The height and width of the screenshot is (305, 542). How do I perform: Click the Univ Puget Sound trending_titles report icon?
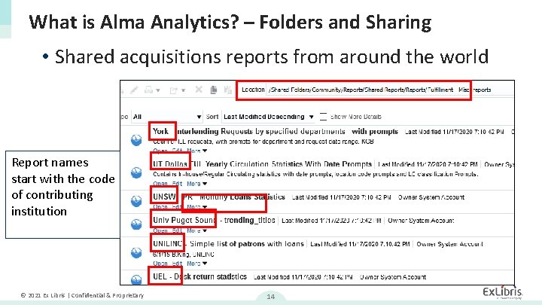coord(136,224)
